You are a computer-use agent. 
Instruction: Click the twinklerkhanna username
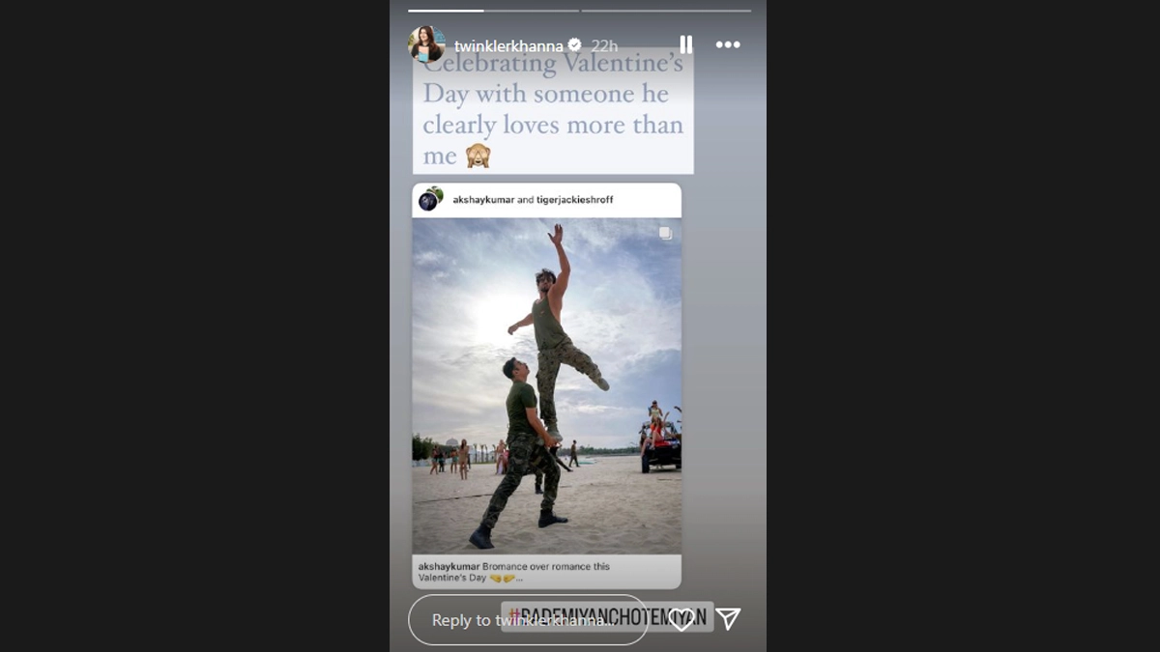509,45
